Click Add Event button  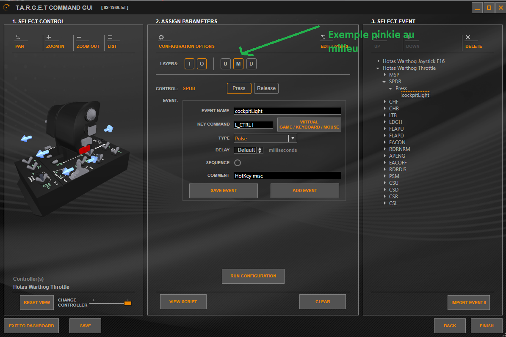pos(304,191)
